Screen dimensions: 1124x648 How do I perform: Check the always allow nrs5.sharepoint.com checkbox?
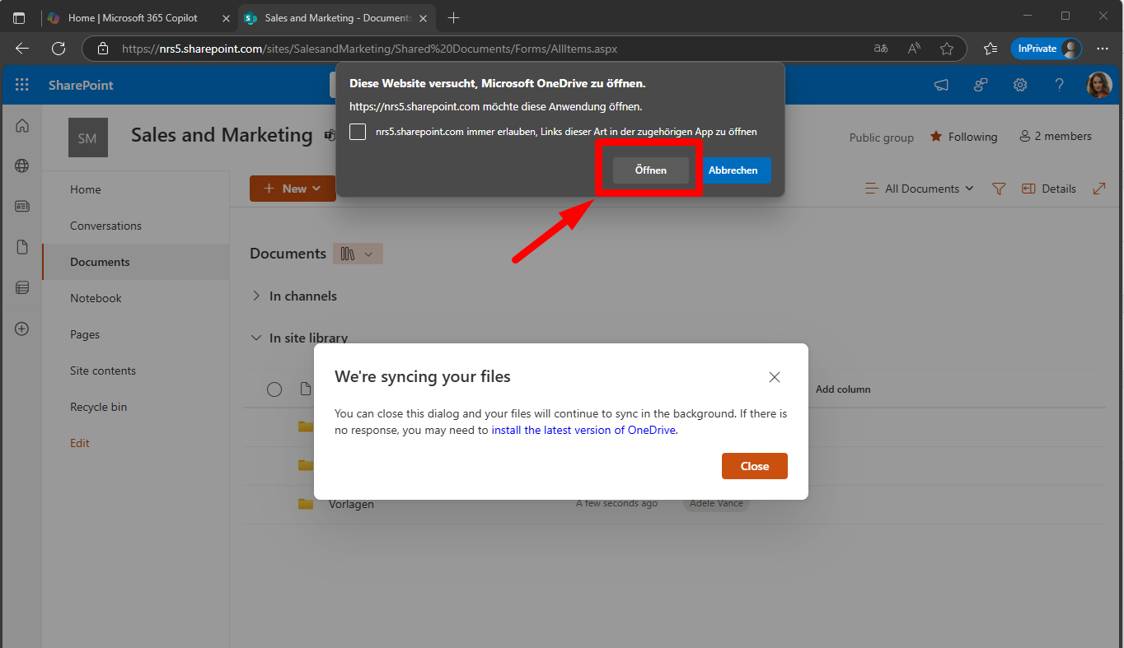tap(358, 132)
